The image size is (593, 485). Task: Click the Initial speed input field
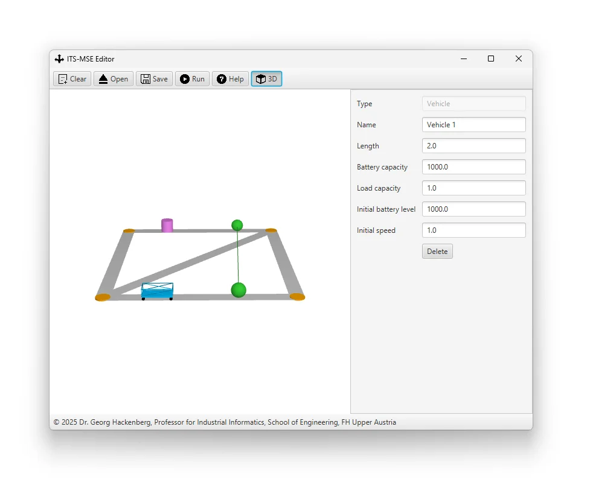tap(474, 230)
